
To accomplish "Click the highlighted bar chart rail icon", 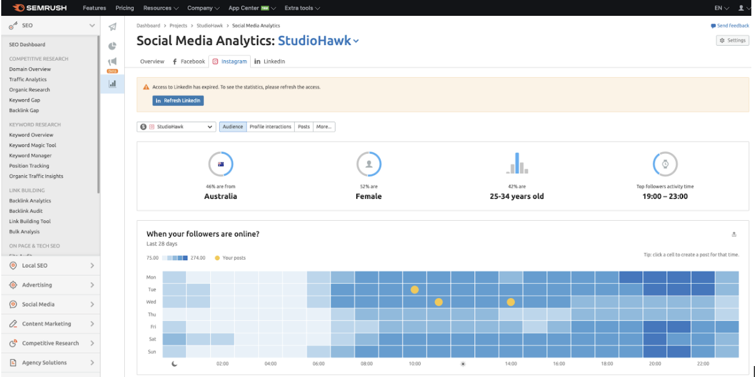I will 112,84.
